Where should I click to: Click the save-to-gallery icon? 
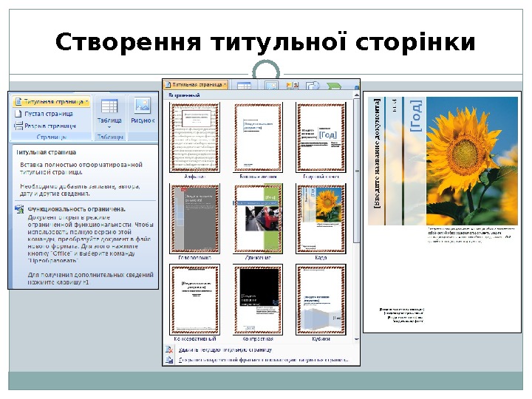[169, 360]
